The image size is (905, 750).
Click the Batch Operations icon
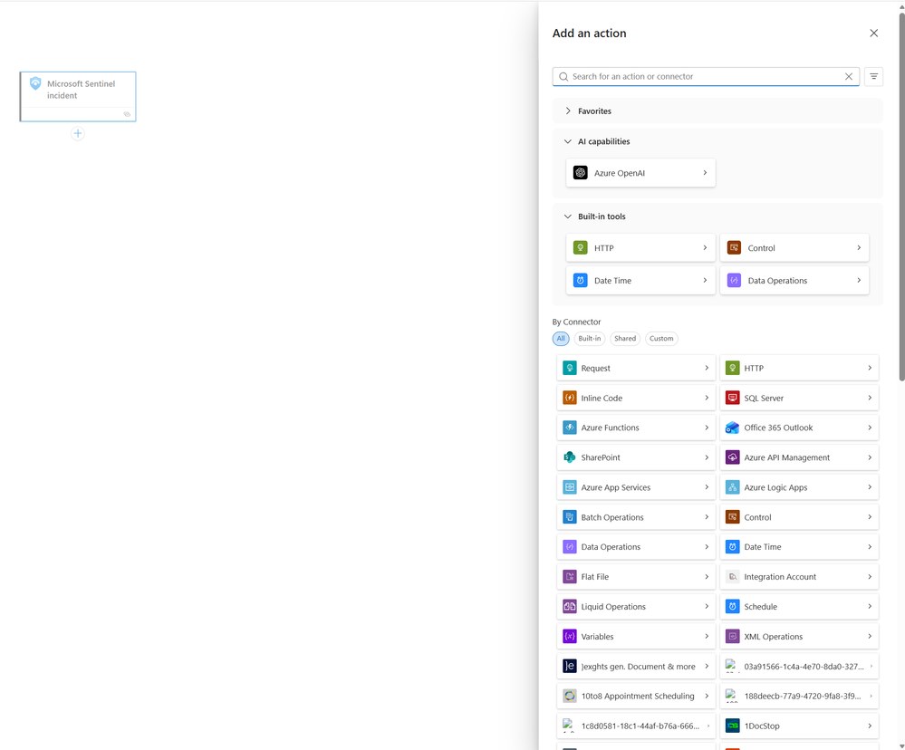(x=570, y=517)
